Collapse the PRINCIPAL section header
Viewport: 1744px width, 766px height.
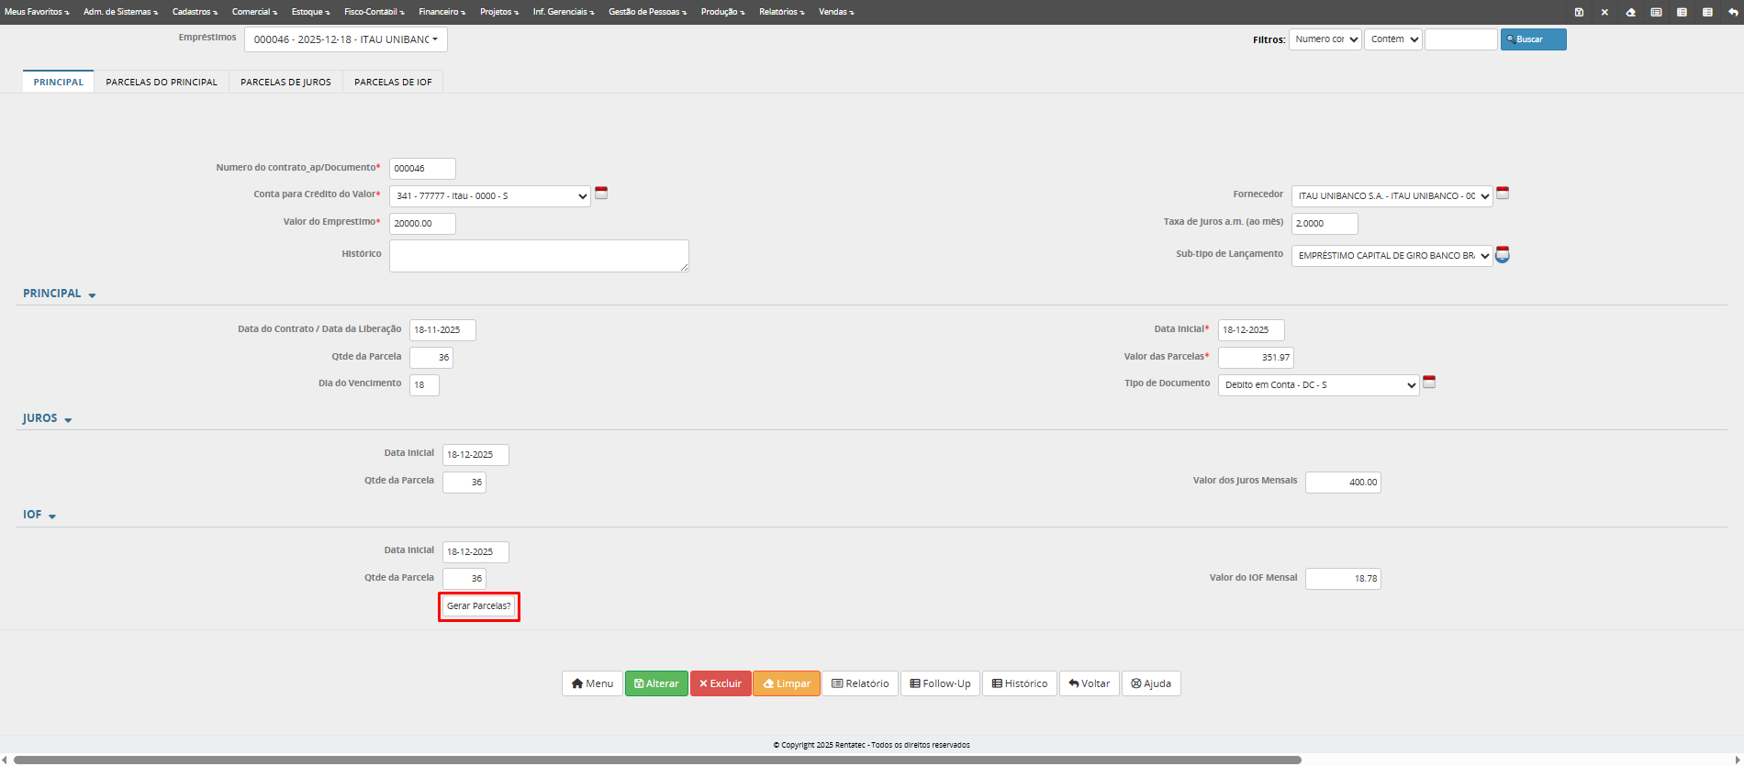click(x=60, y=294)
